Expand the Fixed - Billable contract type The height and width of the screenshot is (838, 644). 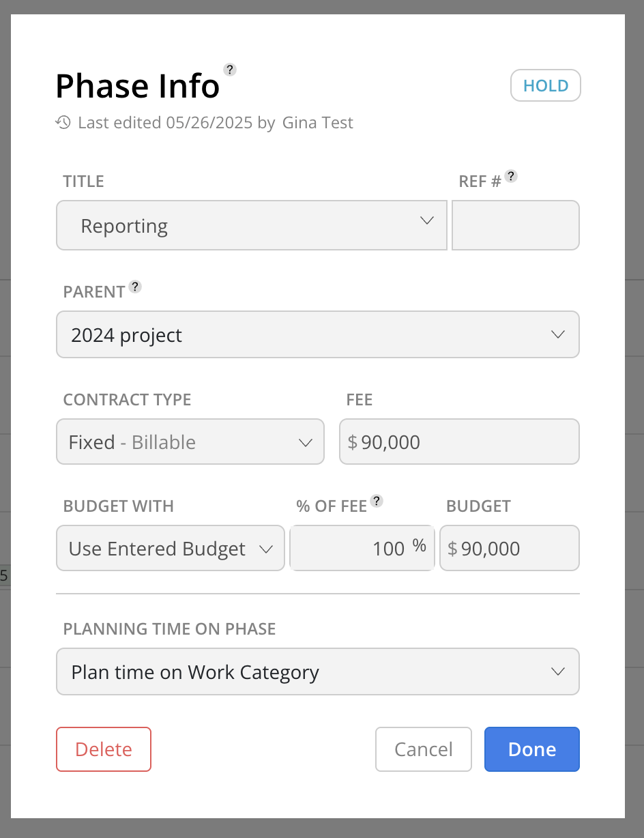190,442
